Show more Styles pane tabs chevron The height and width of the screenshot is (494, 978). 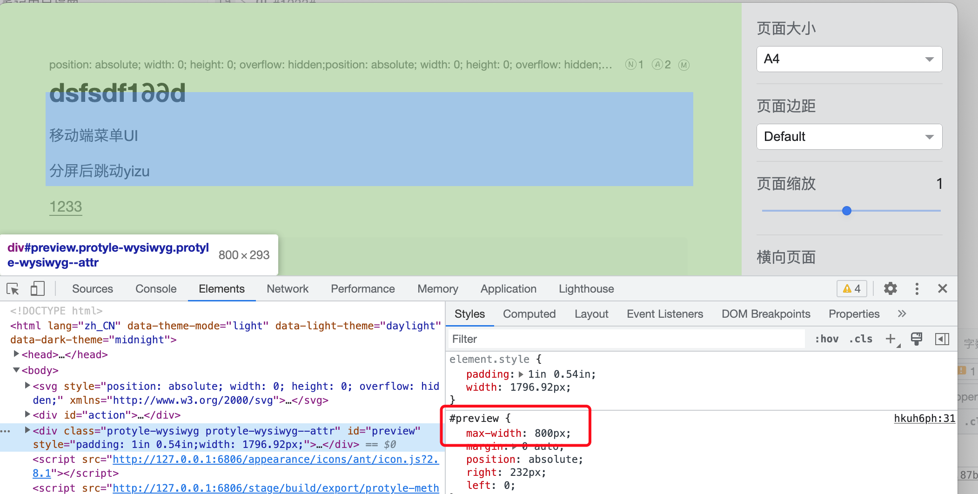click(x=902, y=314)
